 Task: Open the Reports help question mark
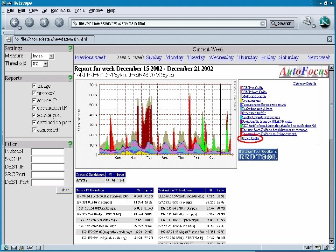pyautogui.click(x=70, y=78)
